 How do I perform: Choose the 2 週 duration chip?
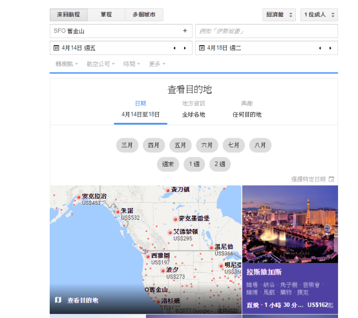coord(220,164)
